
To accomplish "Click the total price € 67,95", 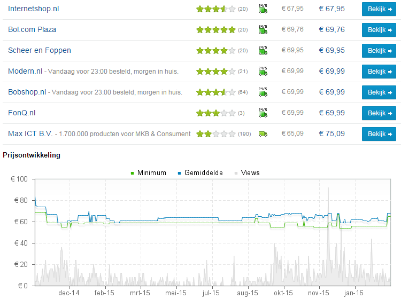I will coord(331,9).
